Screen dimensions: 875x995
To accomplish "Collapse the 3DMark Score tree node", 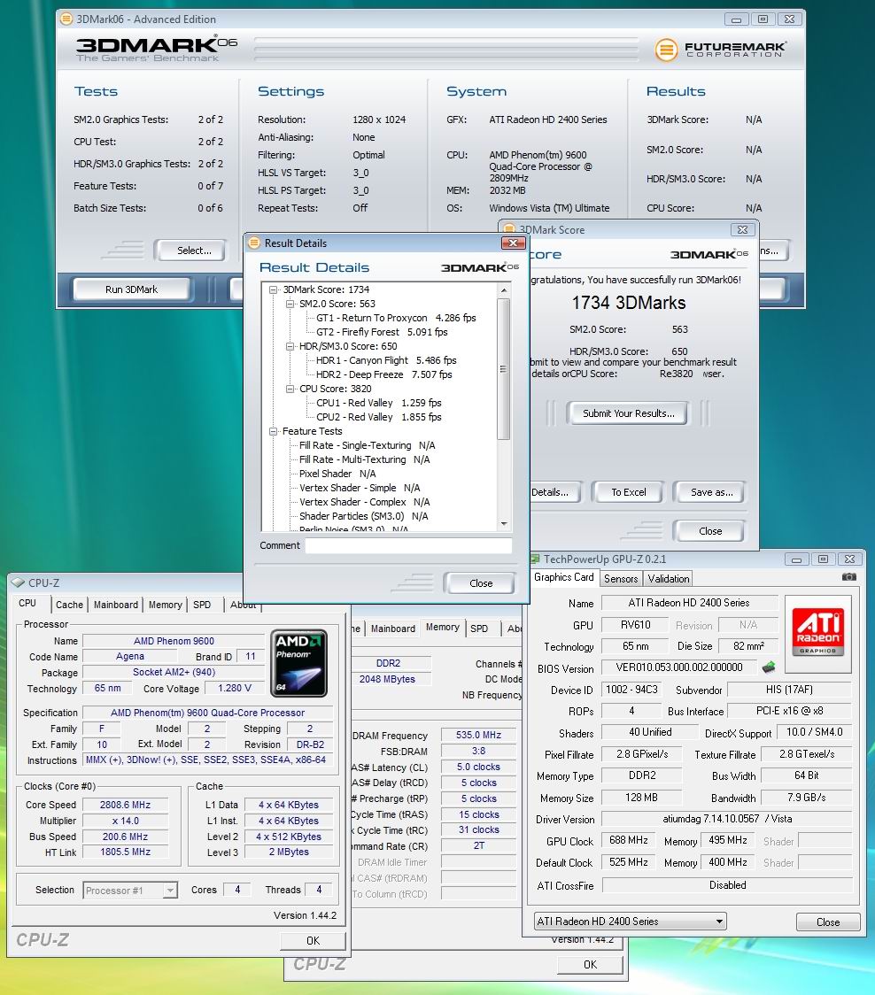I will (x=274, y=289).
